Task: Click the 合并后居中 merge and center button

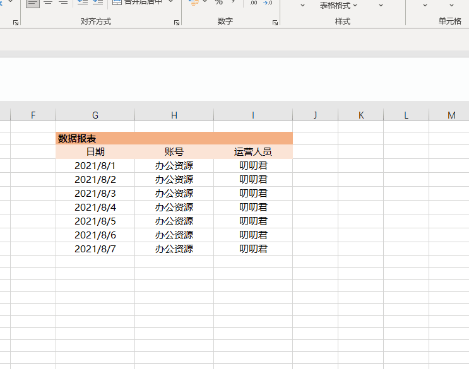Action: [x=138, y=3]
